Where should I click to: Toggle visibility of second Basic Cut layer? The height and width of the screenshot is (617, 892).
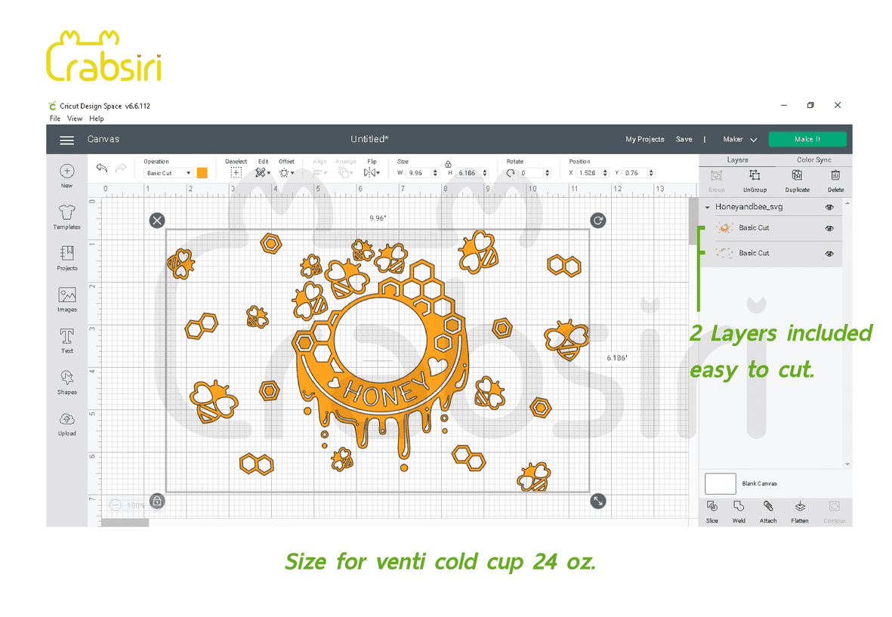click(829, 254)
